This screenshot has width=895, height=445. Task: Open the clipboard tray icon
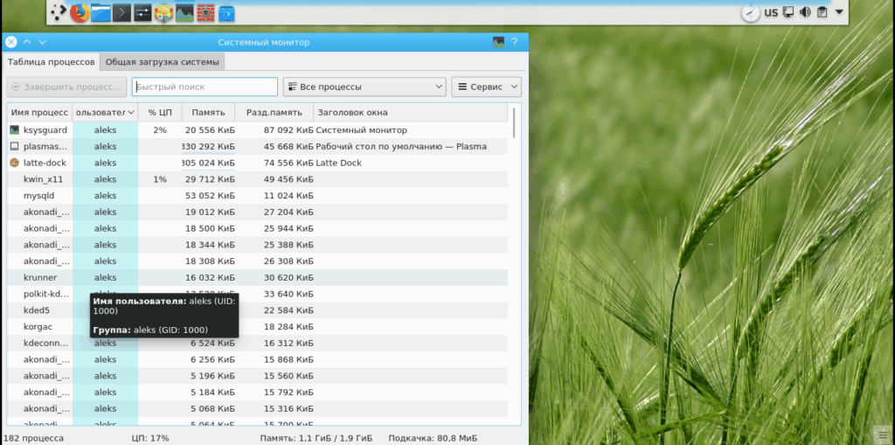click(822, 12)
